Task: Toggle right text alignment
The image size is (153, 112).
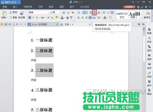Action: click(86, 18)
